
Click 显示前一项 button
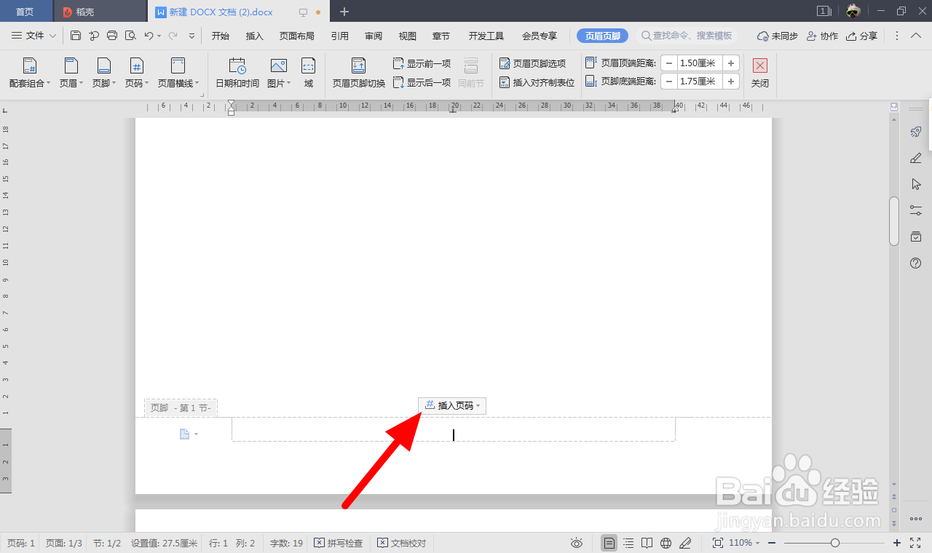click(422, 63)
